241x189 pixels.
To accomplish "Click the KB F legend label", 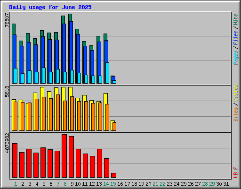I will click(x=235, y=172).
